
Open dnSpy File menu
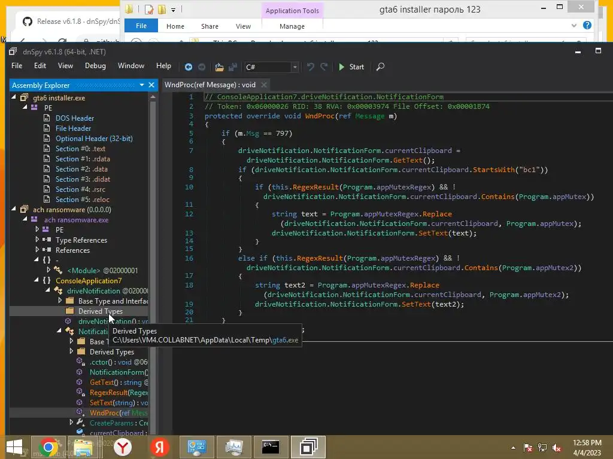[x=17, y=66]
